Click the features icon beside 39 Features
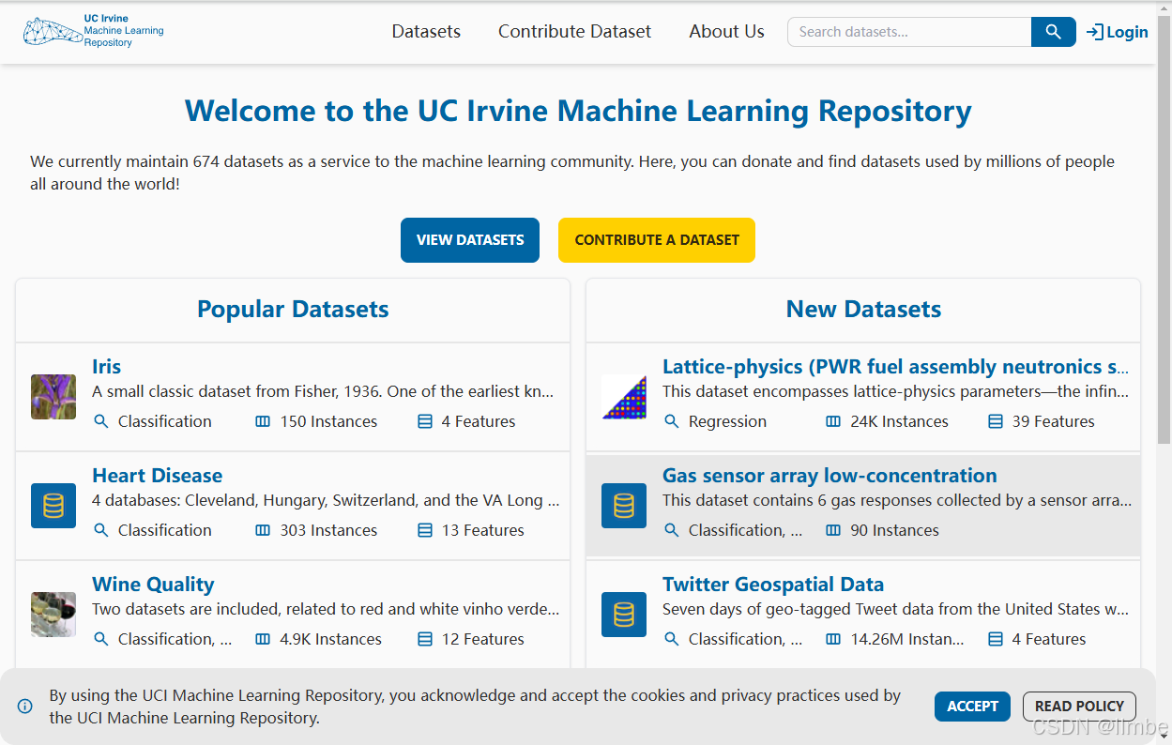 (x=996, y=421)
